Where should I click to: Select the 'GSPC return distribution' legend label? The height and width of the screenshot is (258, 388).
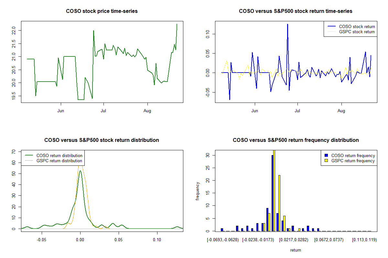pos(59,161)
